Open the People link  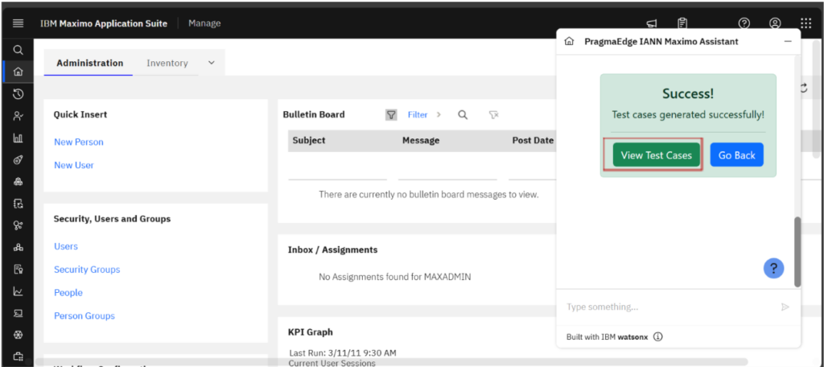tap(68, 292)
